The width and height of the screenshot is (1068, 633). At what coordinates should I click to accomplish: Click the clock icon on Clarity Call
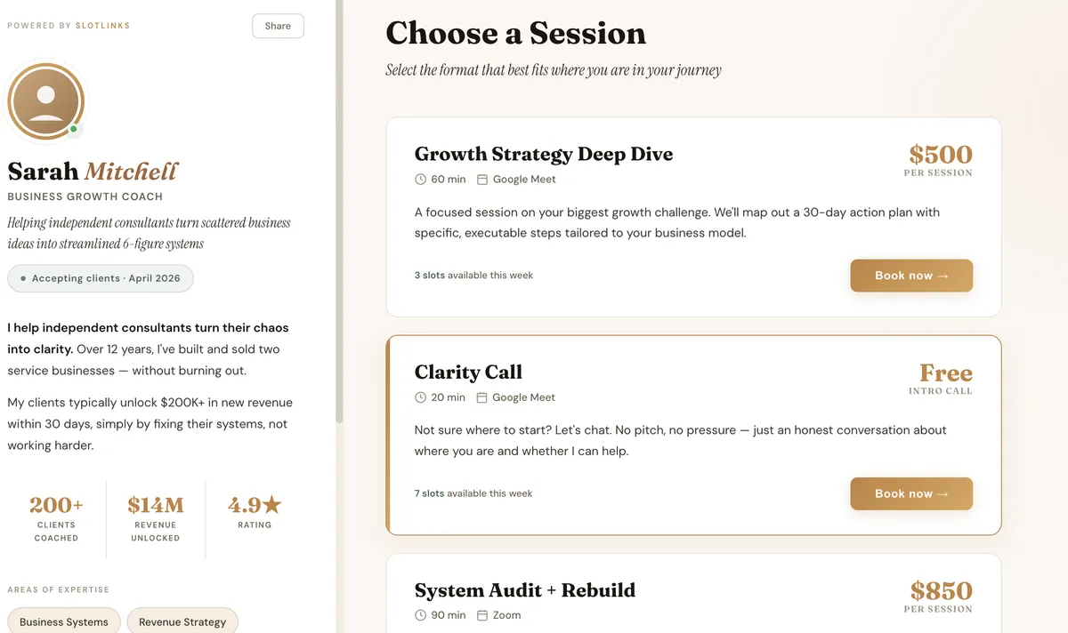(x=421, y=397)
